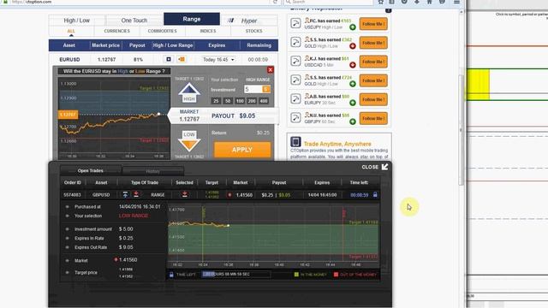Image resolution: width=548 pixels, height=308 pixels.
Task: Click the orange APPLY button
Action: [242, 150]
